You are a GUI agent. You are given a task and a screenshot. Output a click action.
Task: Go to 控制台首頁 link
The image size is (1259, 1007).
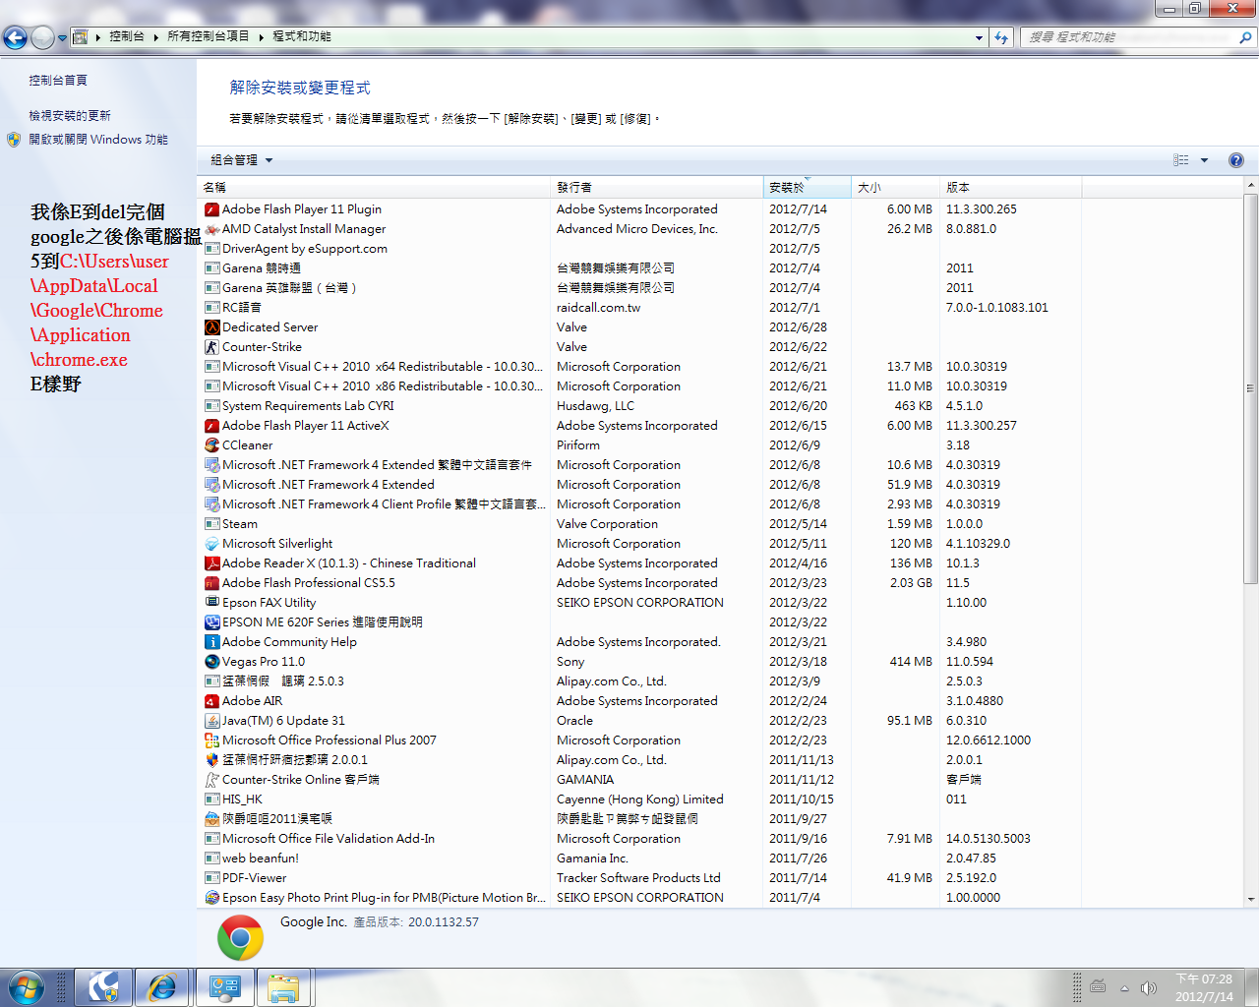point(58,81)
